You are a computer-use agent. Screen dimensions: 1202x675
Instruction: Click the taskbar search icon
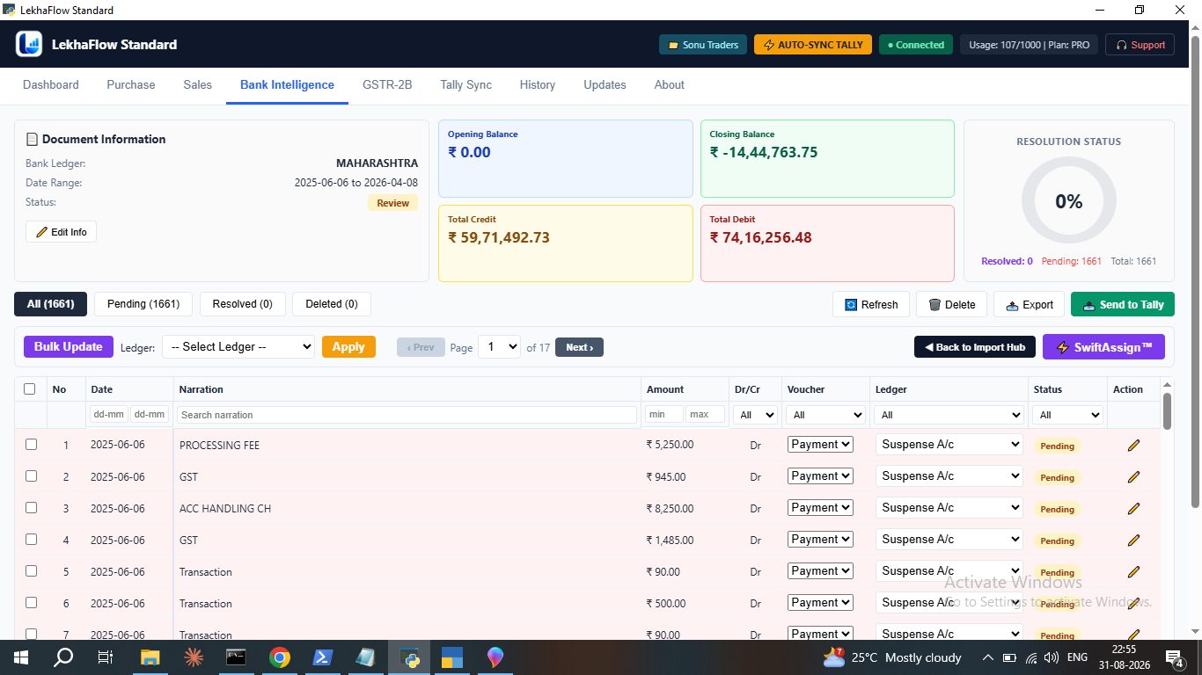click(x=63, y=657)
